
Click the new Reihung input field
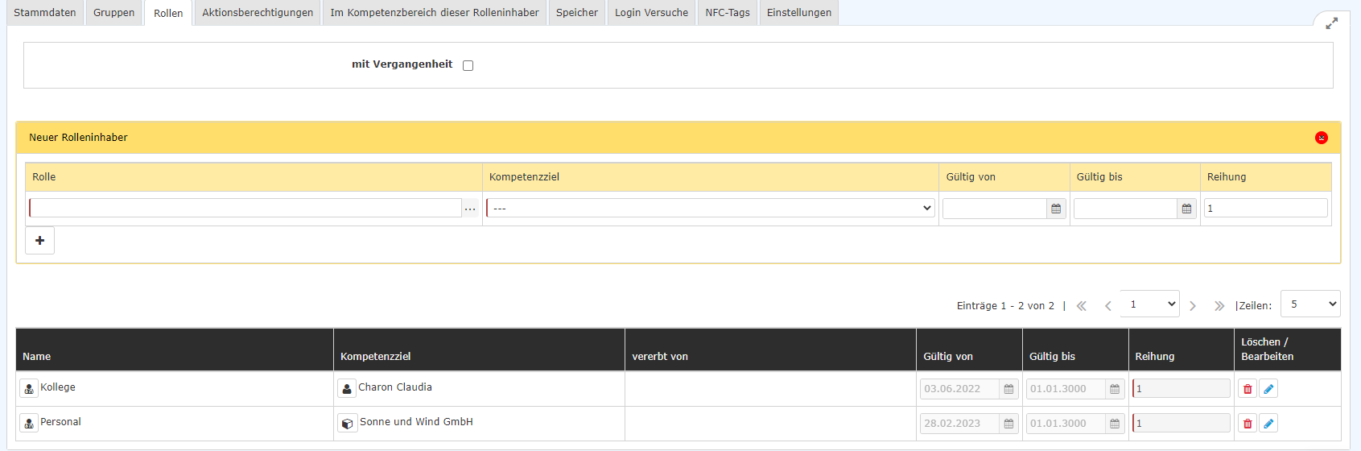pyautogui.click(x=1266, y=208)
